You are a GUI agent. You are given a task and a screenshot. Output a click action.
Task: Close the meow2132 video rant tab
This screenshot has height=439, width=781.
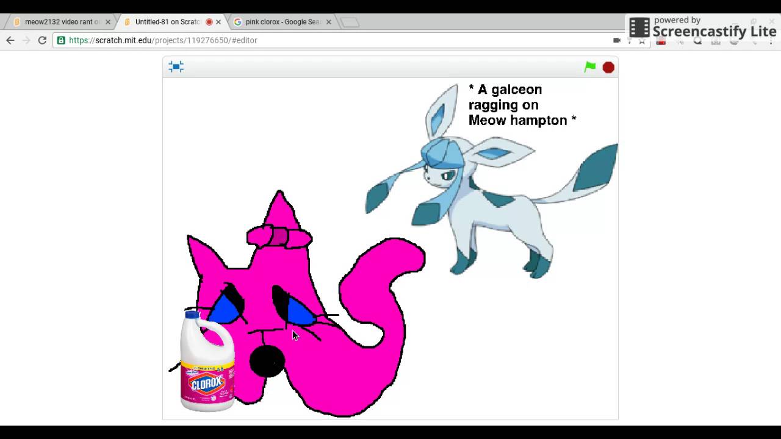[108, 22]
